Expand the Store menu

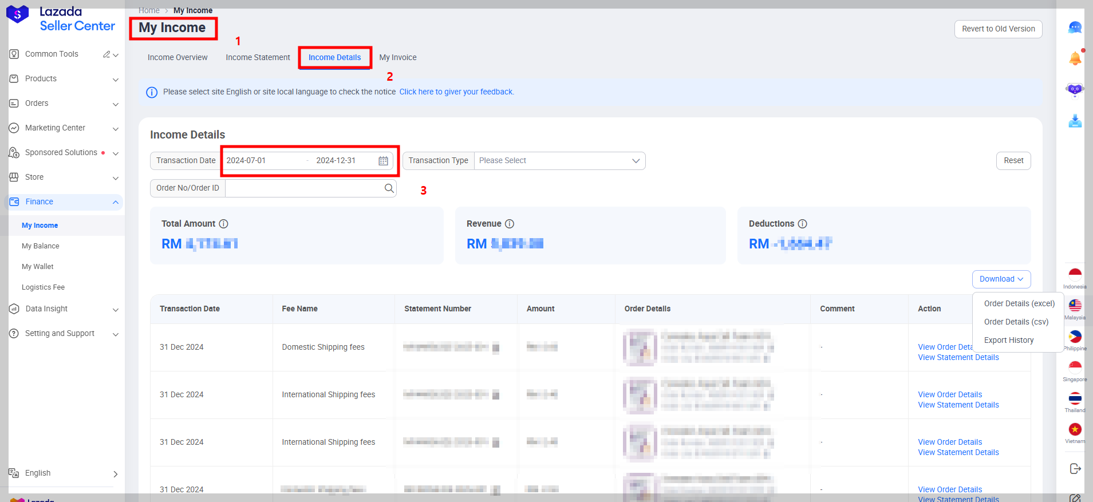click(x=116, y=178)
